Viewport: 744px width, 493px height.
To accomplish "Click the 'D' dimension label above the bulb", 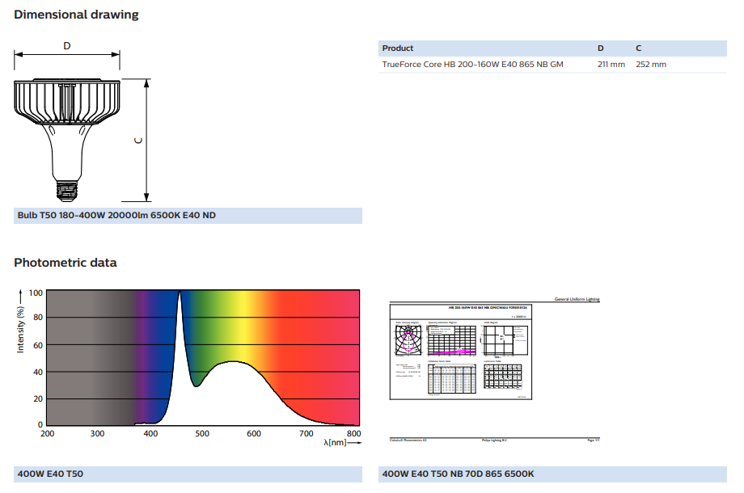I will [x=67, y=46].
